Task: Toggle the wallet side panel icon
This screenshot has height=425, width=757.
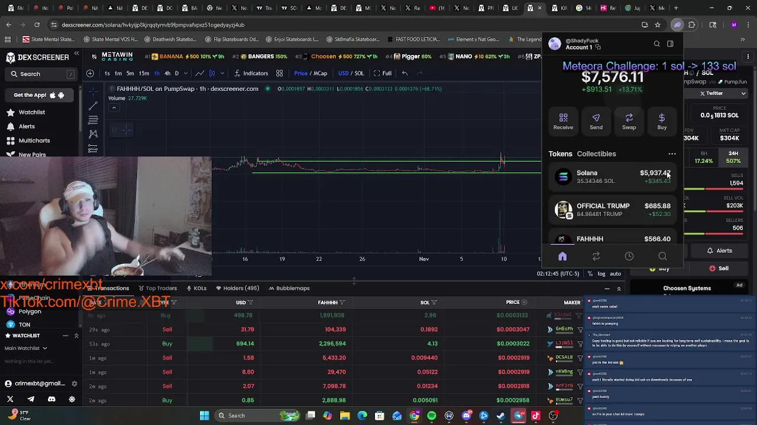Action: (670, 44)
